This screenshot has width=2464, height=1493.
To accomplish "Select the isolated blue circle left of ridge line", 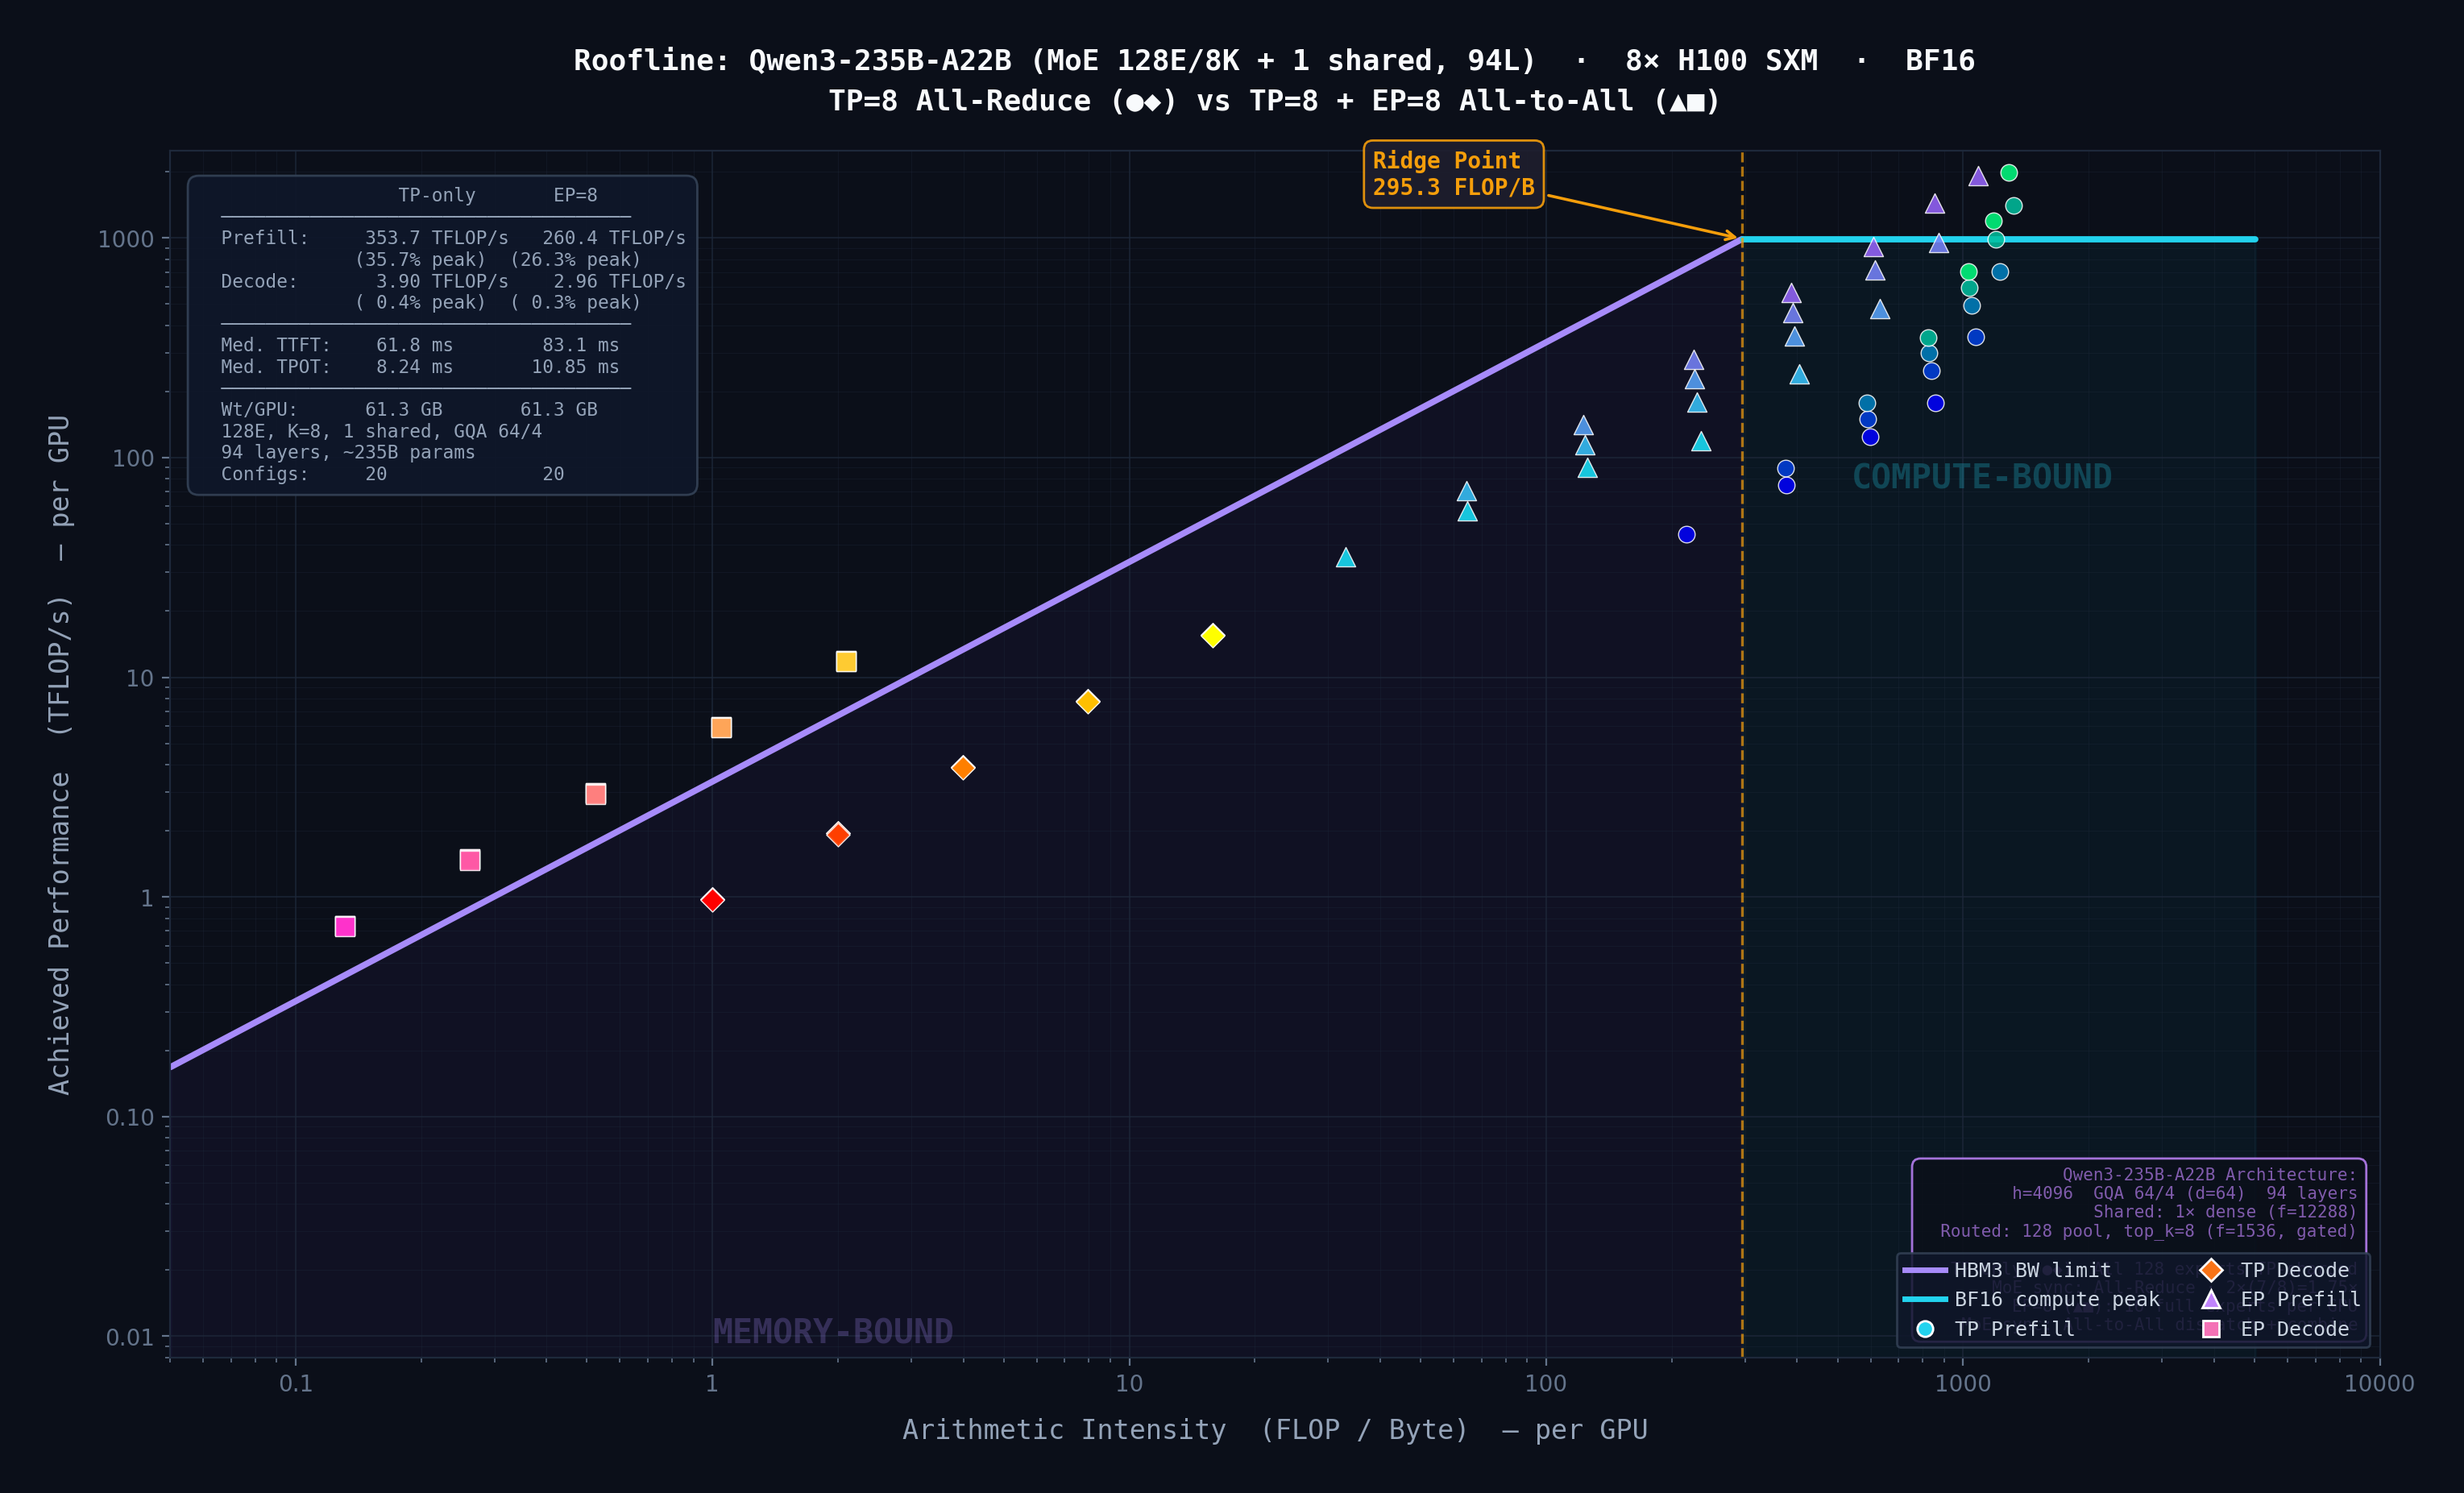I will click(1686, 535).
